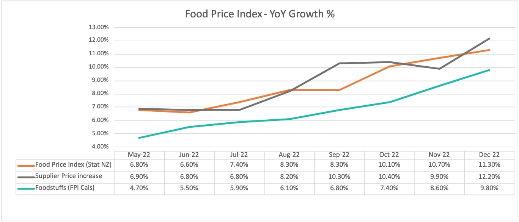
Task: Select the orange Food Price Index legend swatch
Action: (26, 165)
